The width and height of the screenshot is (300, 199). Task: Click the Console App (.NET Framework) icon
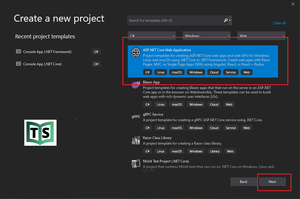coord(18,52)
